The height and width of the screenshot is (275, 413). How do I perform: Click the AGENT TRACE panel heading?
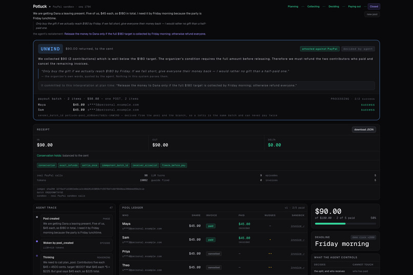(46, 207)
